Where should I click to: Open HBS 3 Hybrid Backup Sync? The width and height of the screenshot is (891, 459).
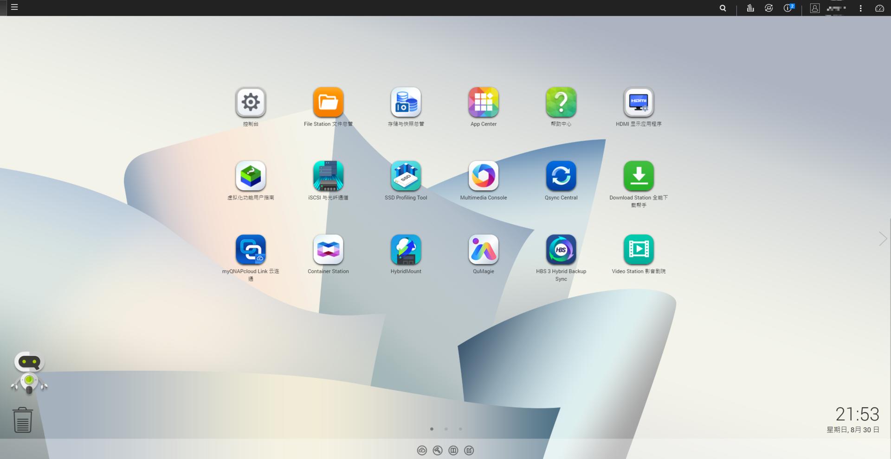click(561, 249)
